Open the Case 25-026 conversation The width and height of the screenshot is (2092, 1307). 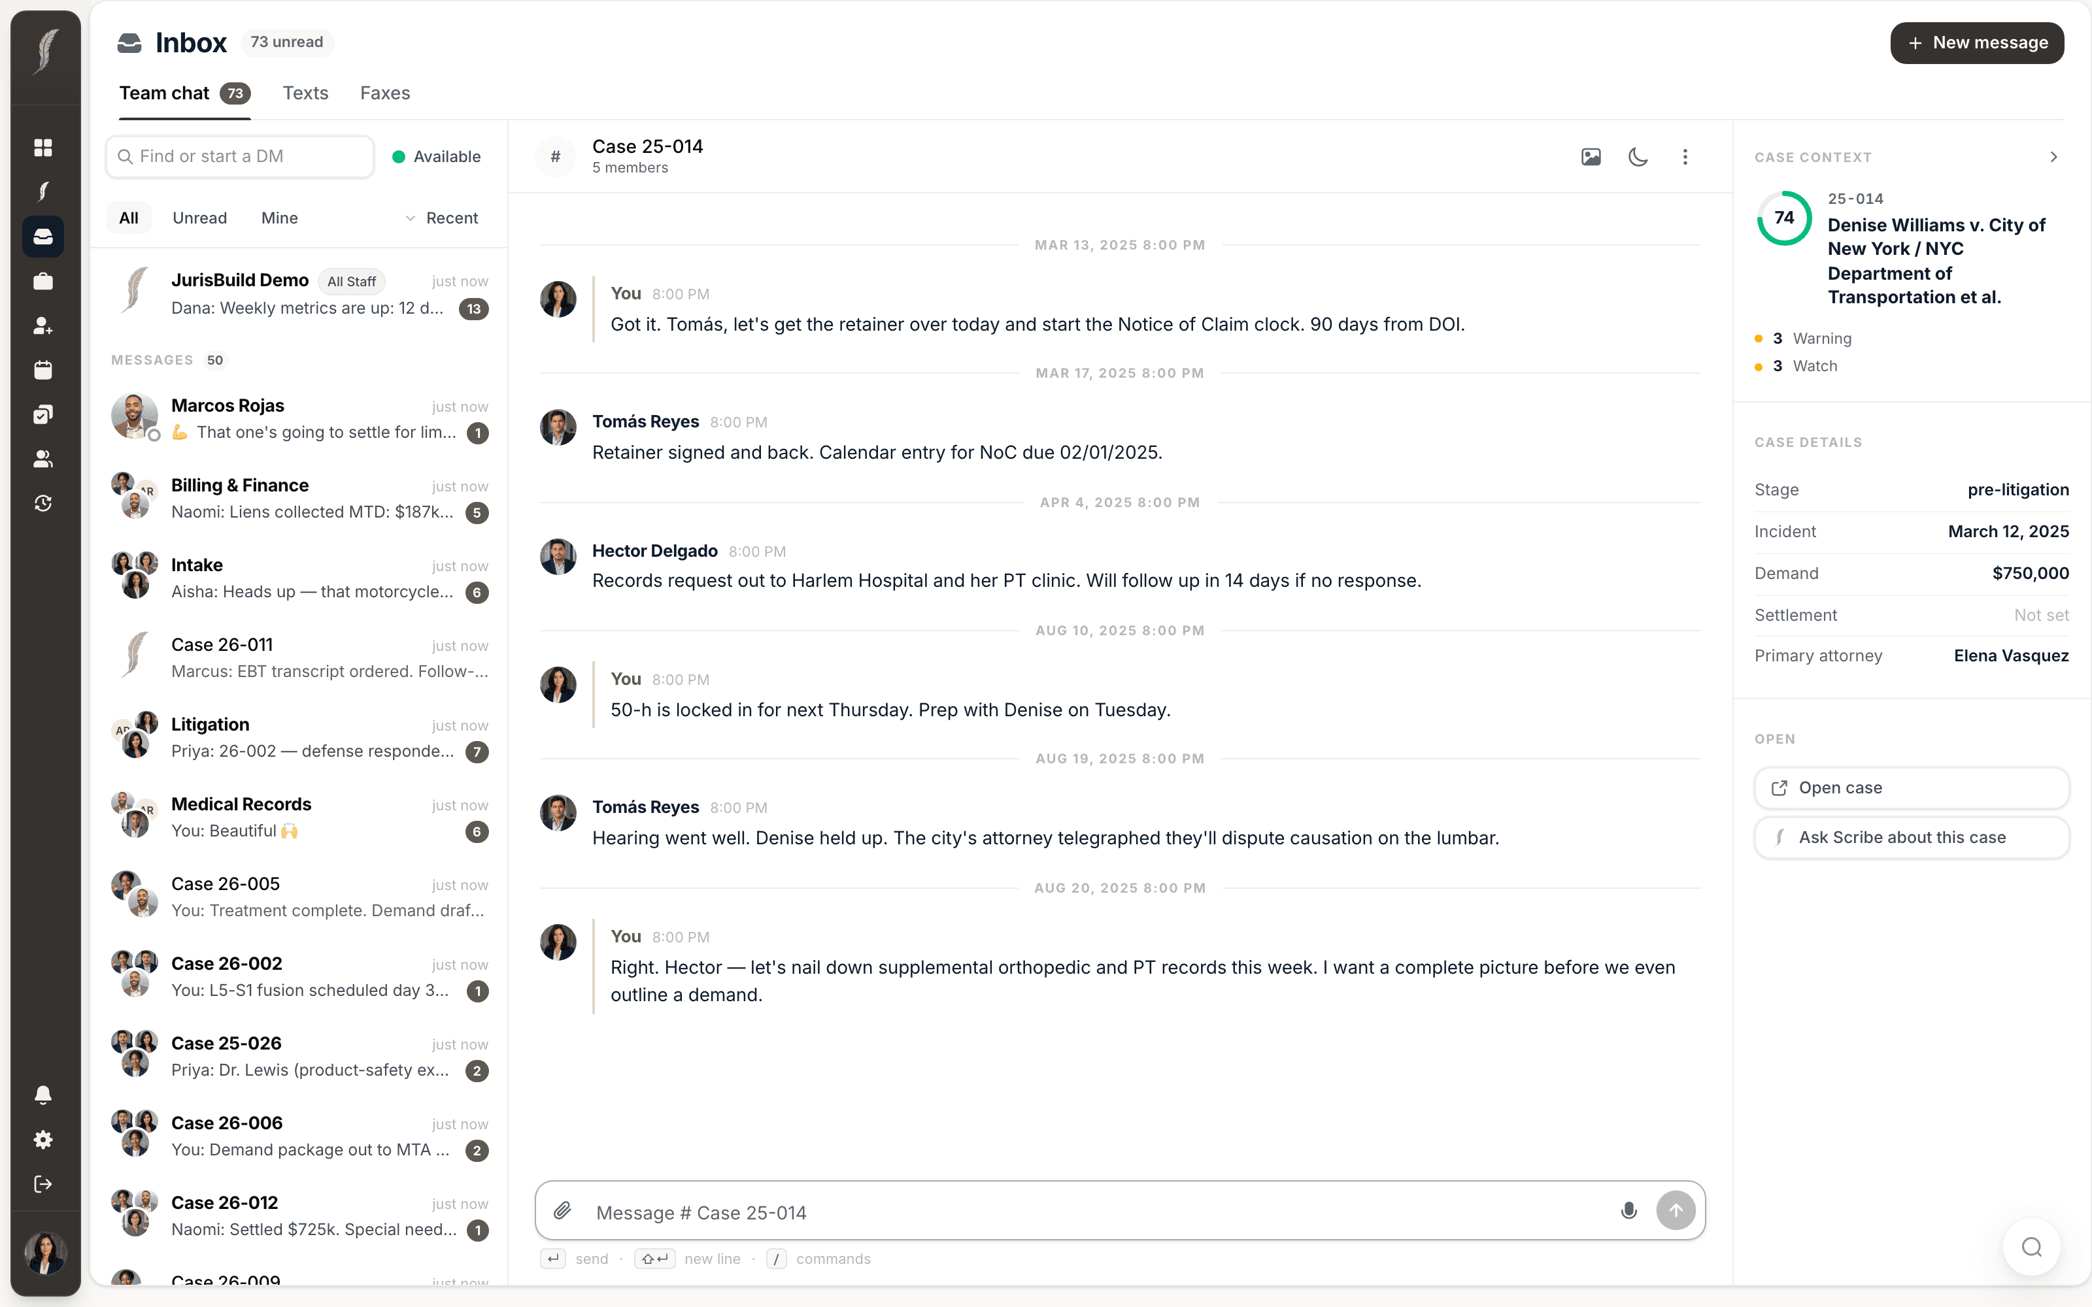coord(299,1056)
